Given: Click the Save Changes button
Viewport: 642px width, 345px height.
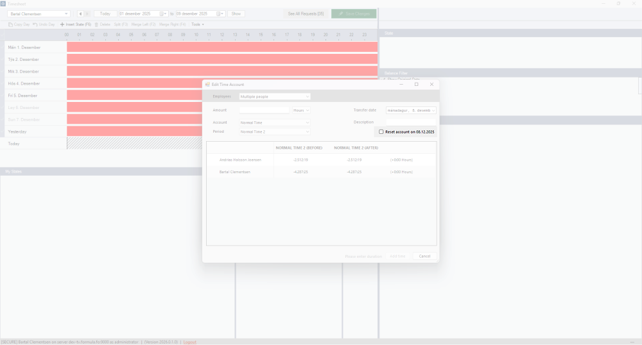Looking at the screenshot, I should click(354, 14).
